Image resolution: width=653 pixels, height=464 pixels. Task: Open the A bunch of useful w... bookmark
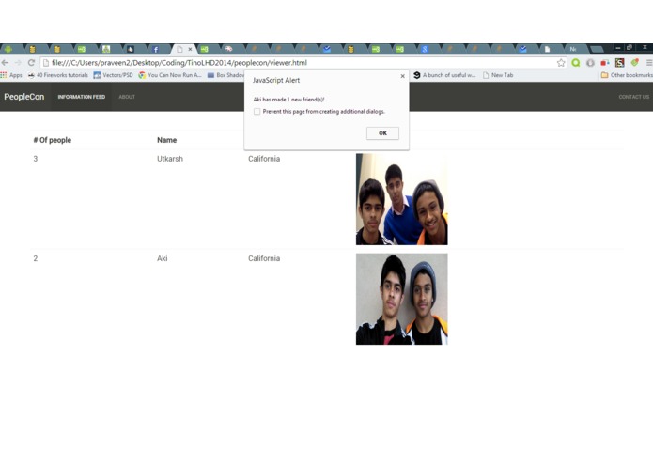444,75
